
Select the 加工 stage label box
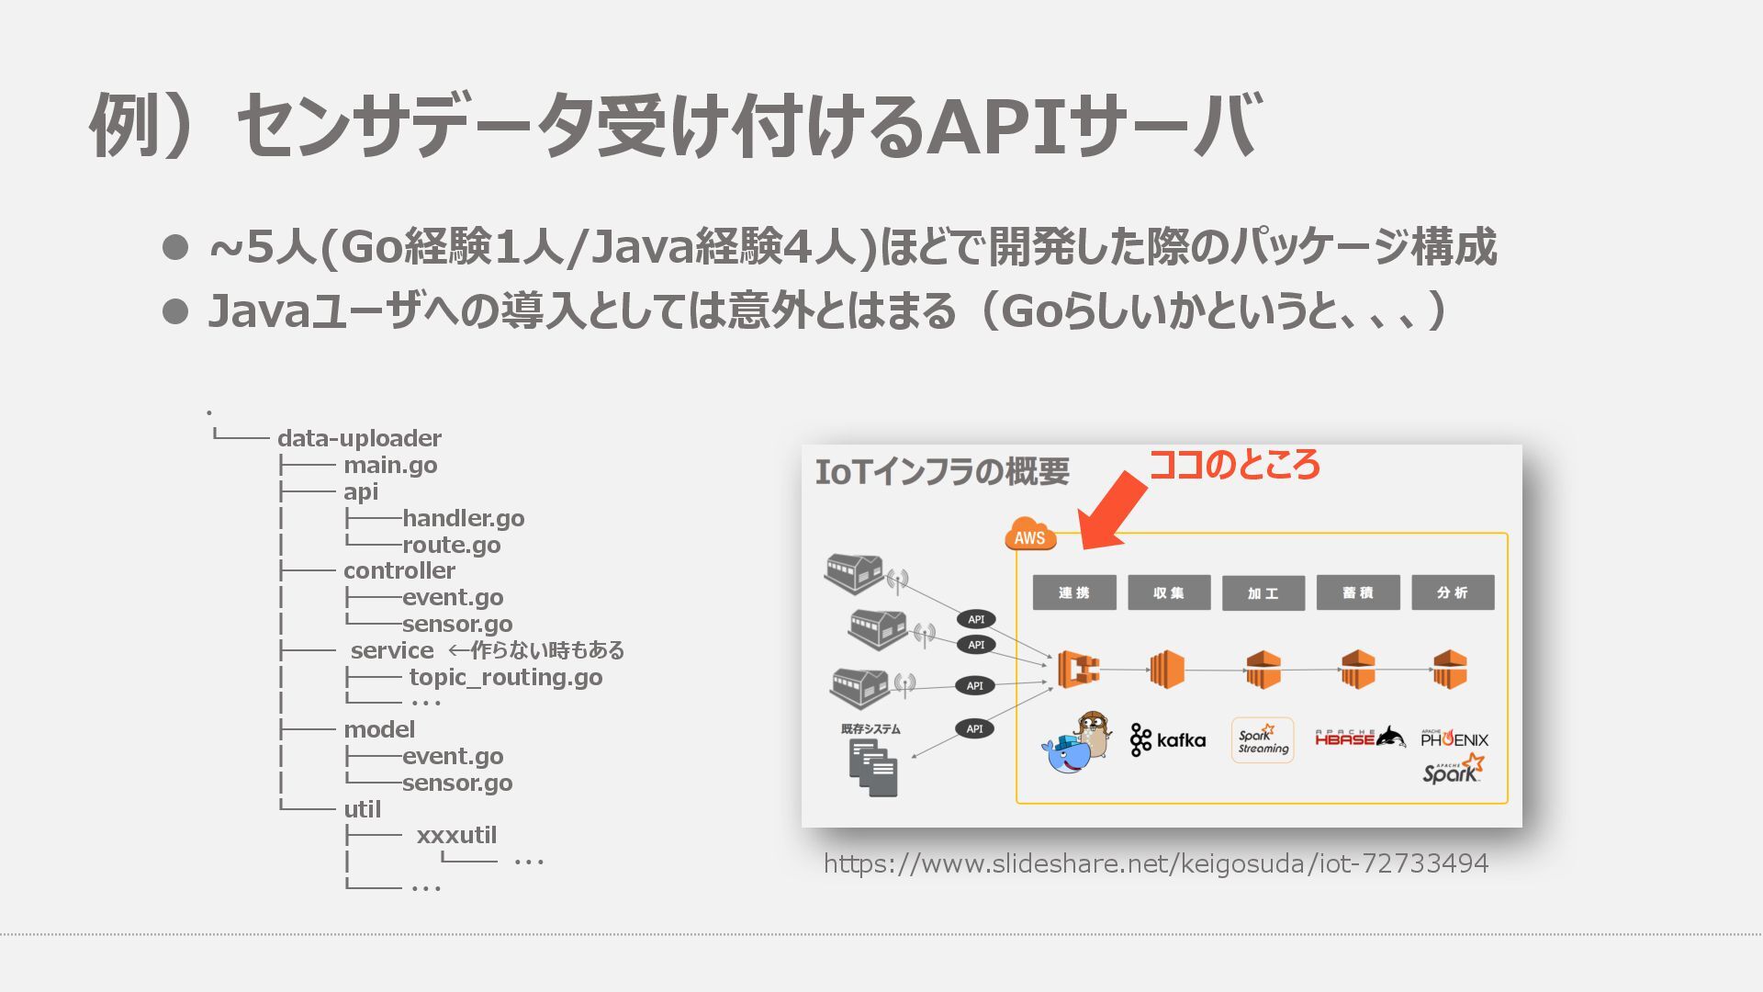1263,593
